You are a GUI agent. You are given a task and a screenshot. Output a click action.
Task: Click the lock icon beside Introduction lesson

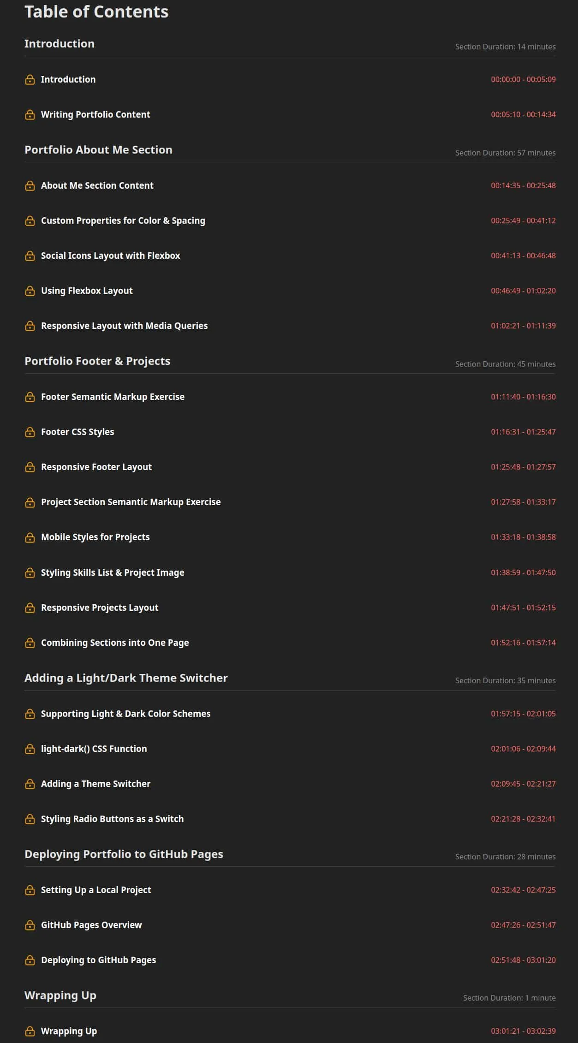point(30,80)
